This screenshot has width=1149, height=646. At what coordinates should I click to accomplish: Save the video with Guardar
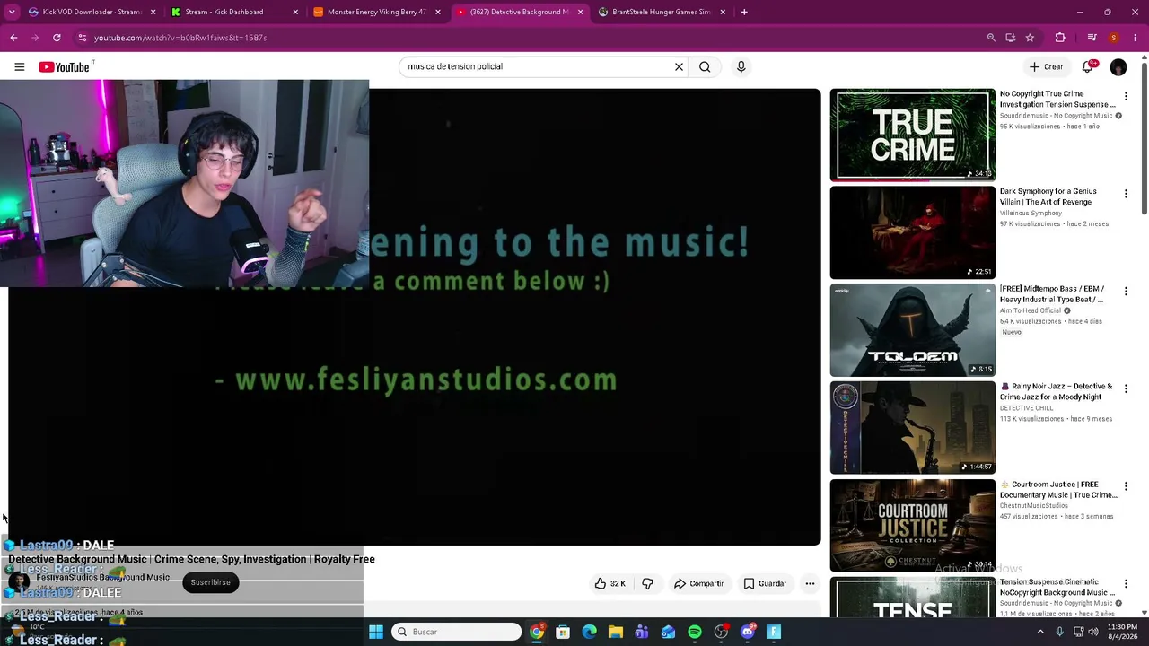coord(765,583)
